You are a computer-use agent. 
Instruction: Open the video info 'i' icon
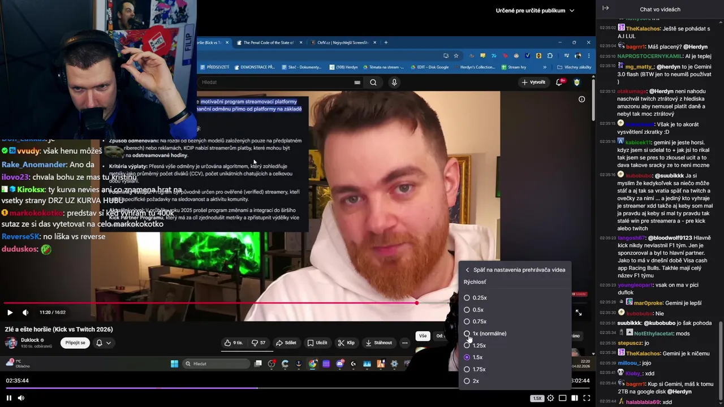(x=581, y=99)
